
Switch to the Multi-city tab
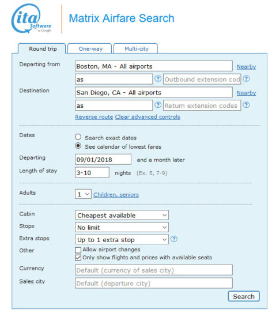(x=136, y=49)
